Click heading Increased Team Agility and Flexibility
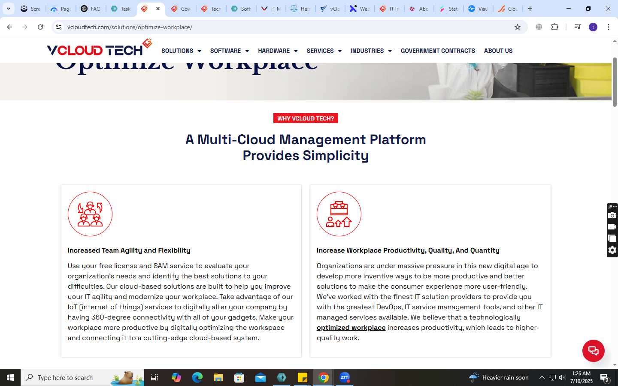 (x=129, y=250)
